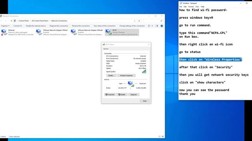The height and width of the screenshot is (141, 252).
Task: Open the address bar history dropdown
Action: tap(135, 21)
